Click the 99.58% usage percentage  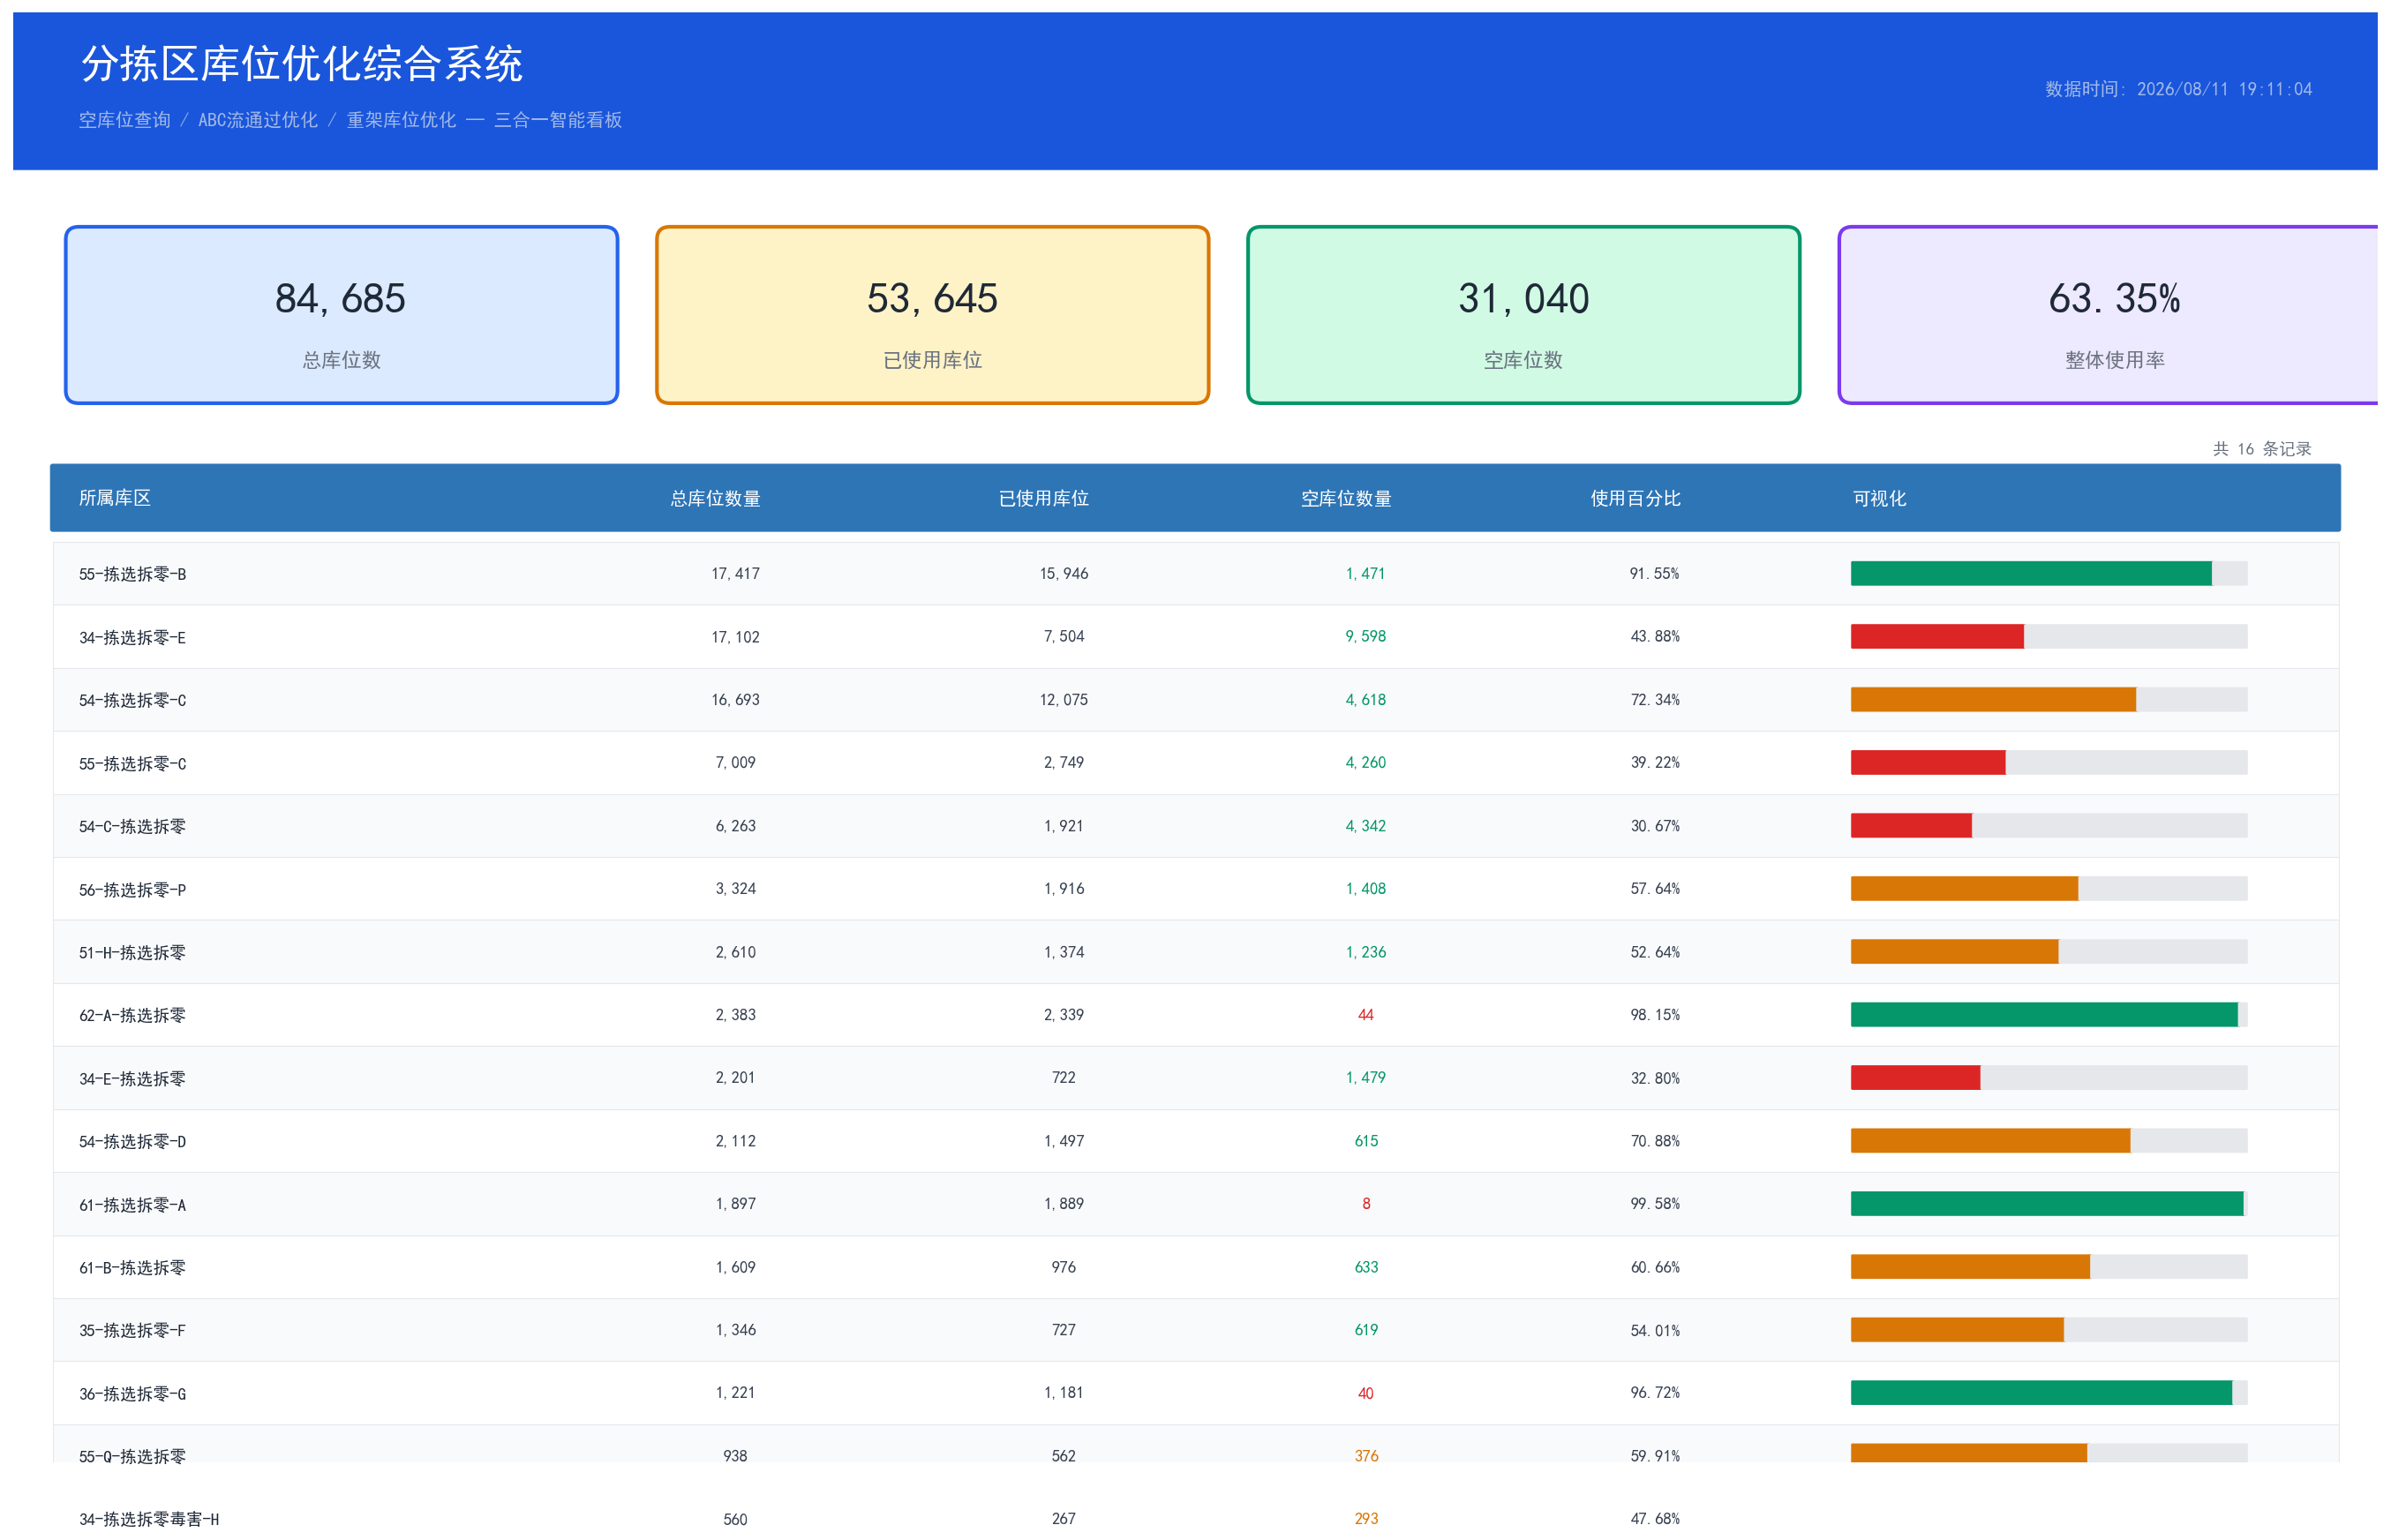point(1654,1203)
